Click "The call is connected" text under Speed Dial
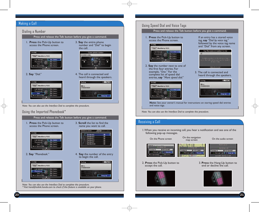259x212 pixels. [x=213, y=74]
